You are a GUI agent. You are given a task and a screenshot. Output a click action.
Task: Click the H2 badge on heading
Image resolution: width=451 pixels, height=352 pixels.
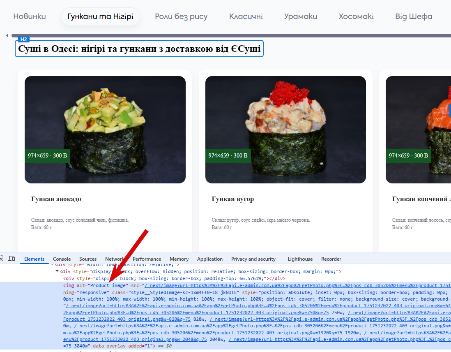(x=23, y=39)
